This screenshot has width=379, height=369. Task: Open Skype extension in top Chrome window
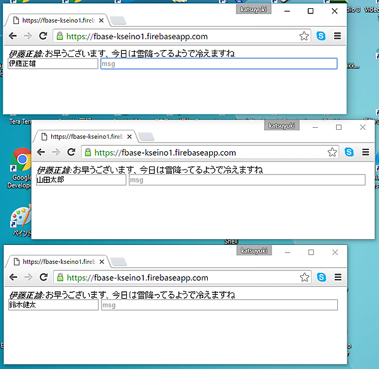[321, 36]
